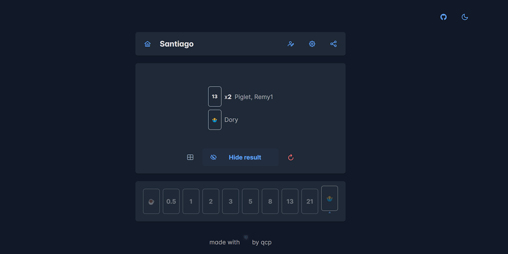Switch to the table view icon
508x254 pixels.
190,158
